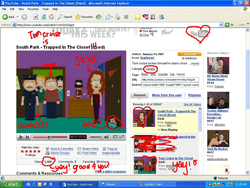Viewport: 250px width, 188px height.
Task: Click the Tookie Williams Execution video thumbnail
Action: [218, 100]
